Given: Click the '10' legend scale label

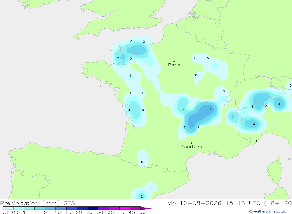Looking at the screenshot, I should click(x=58, y=212).
